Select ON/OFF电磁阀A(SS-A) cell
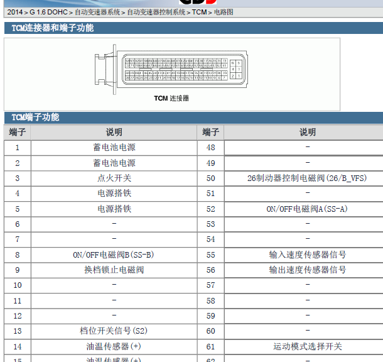Screen dimensions: 383x362 304,209
